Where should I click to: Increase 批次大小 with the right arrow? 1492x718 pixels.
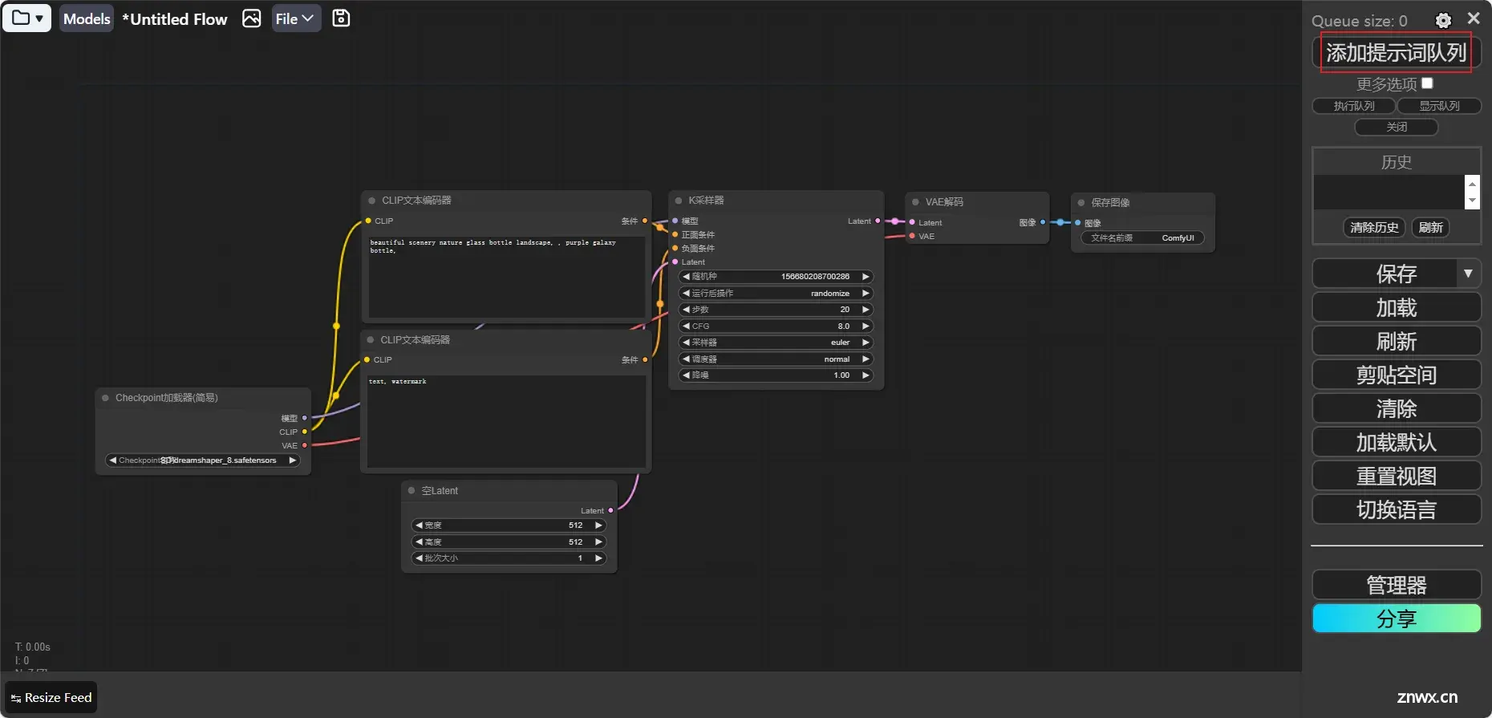(x=598, y=558)
